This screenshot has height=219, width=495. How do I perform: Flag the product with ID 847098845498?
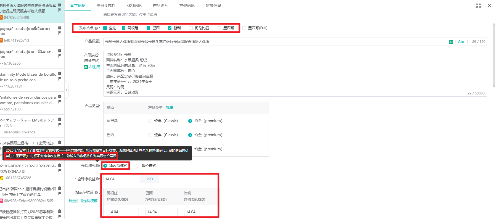(x=60, y=10)
